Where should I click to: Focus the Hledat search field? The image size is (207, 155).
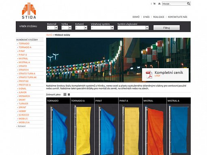point(175,4)
